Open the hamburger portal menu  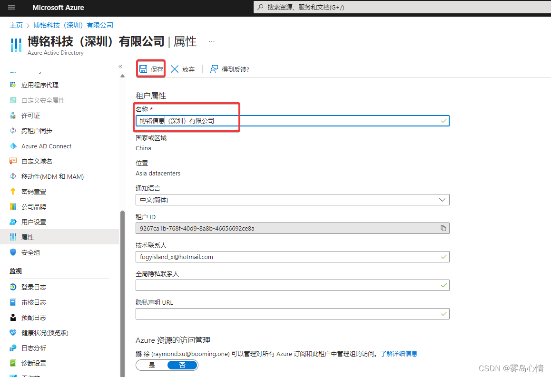(11, 8)
